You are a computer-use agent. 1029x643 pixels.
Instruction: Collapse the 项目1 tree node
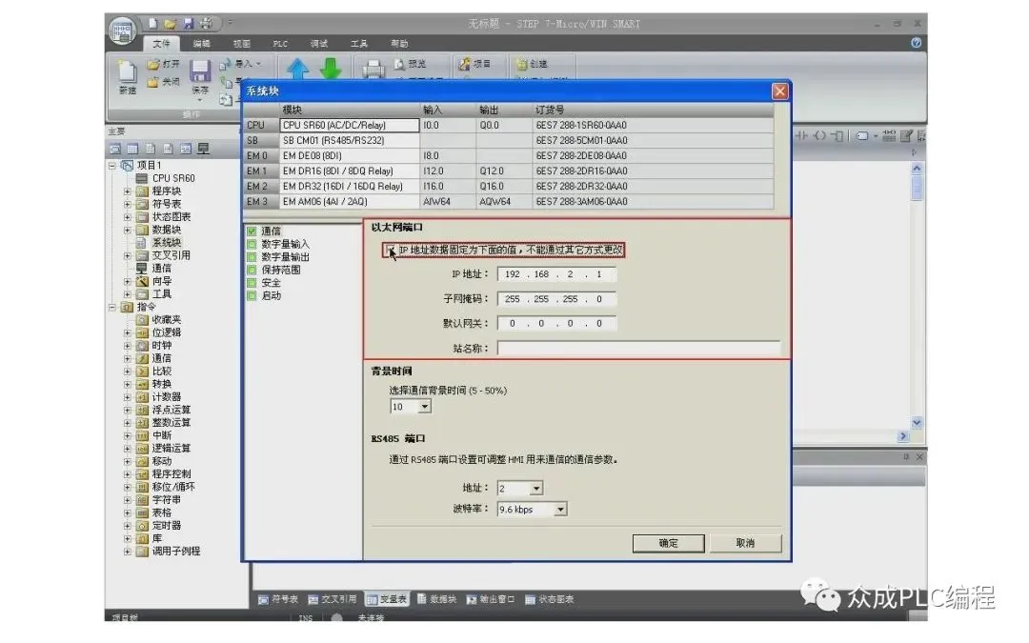click(x=112, y=166)
